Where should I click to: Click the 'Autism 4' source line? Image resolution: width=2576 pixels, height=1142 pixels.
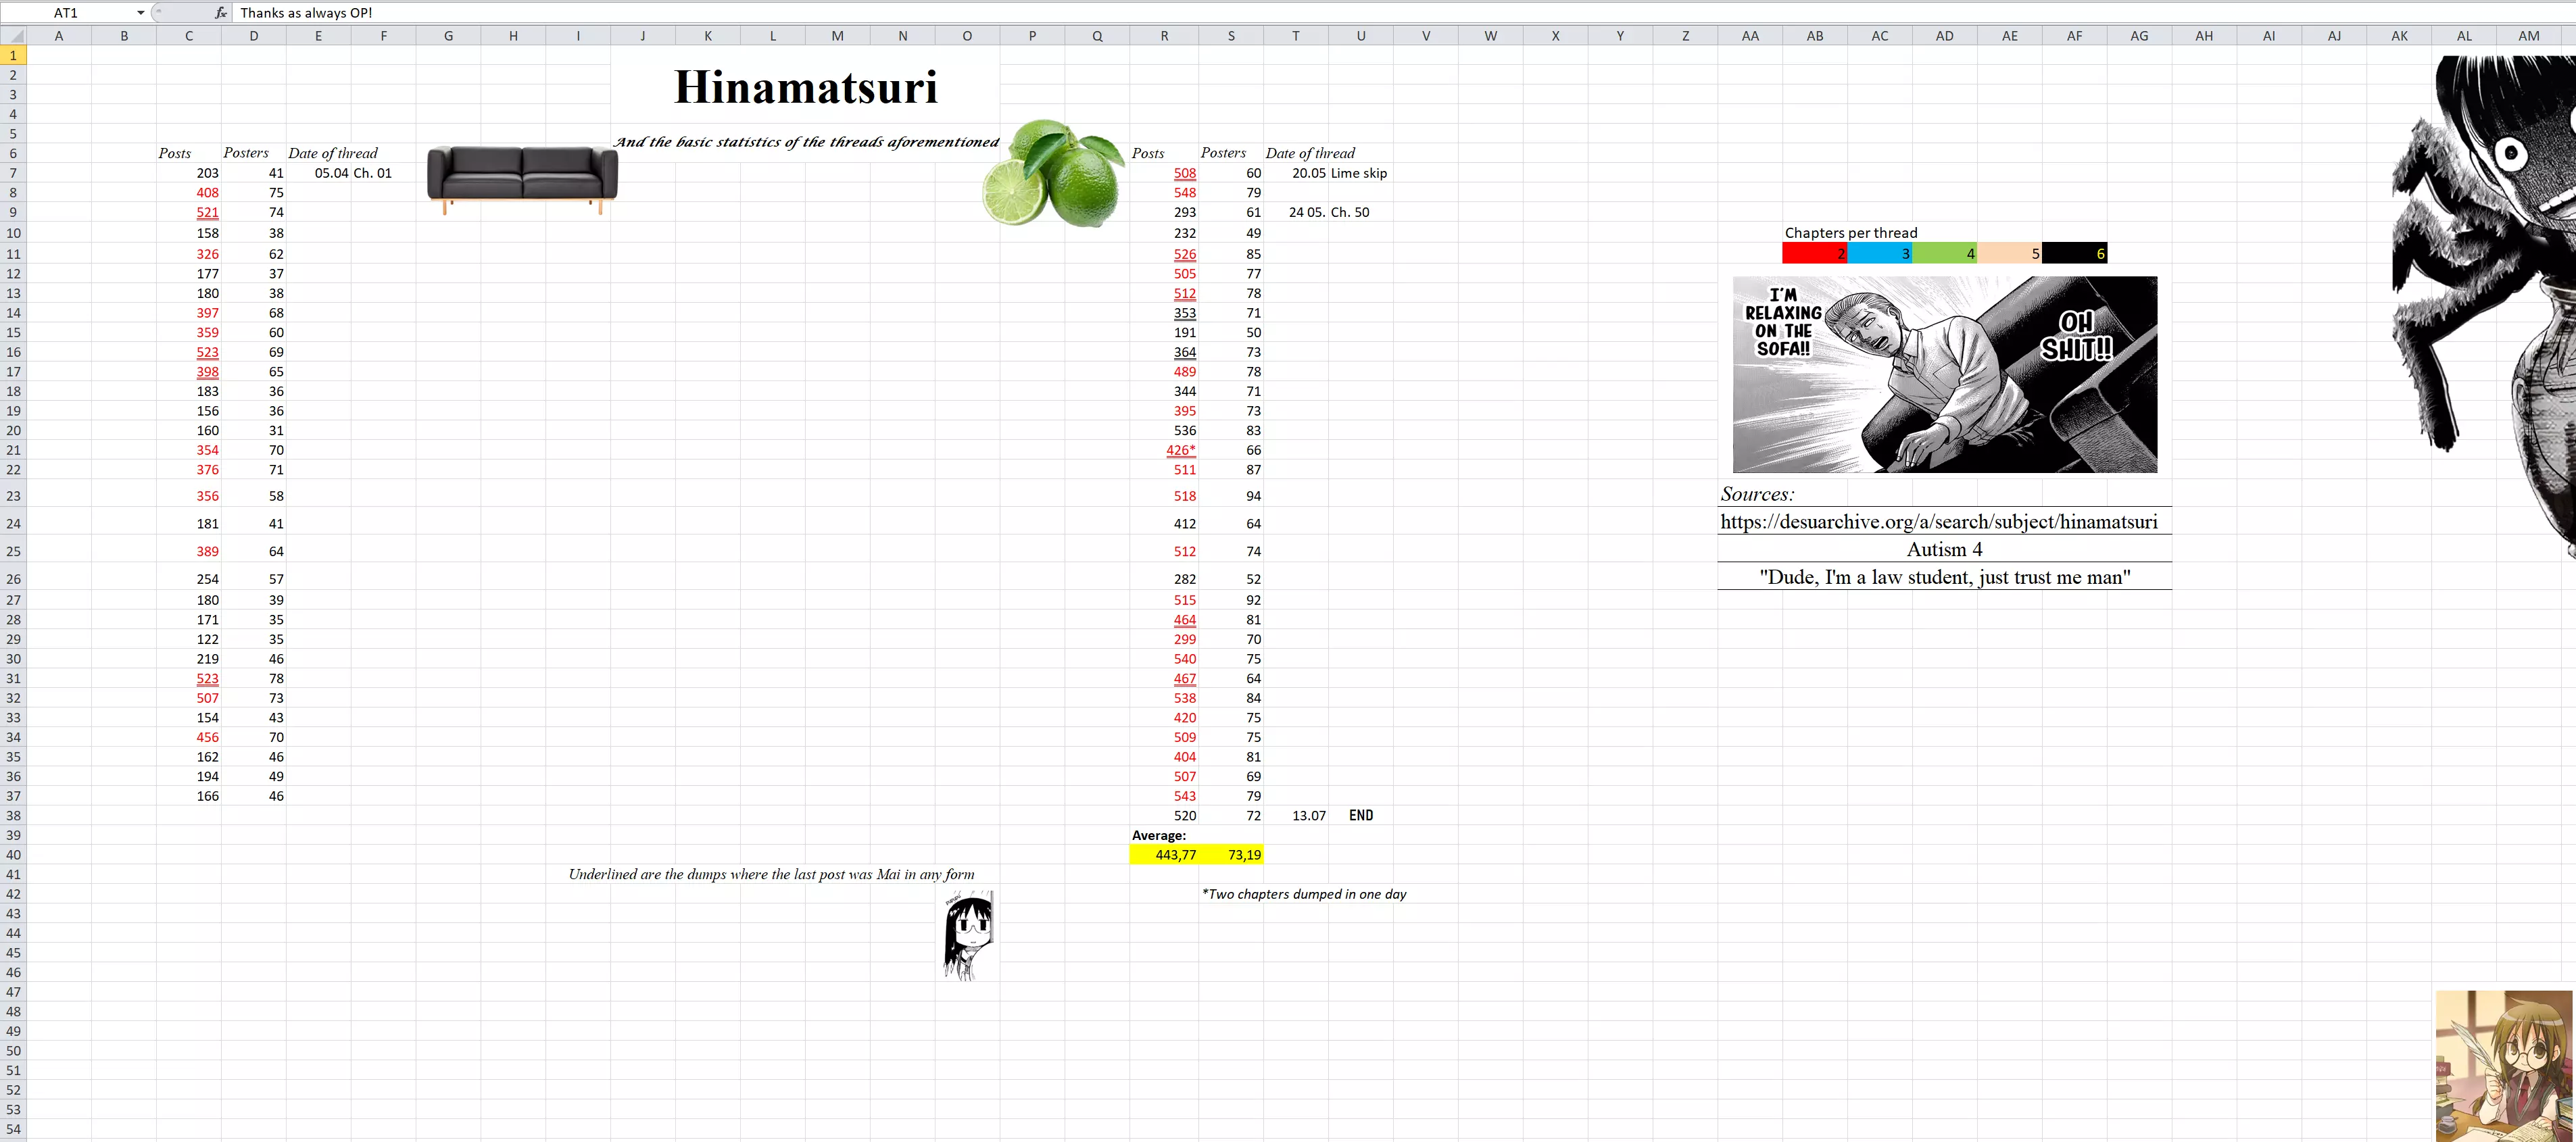coord(1944,549)
